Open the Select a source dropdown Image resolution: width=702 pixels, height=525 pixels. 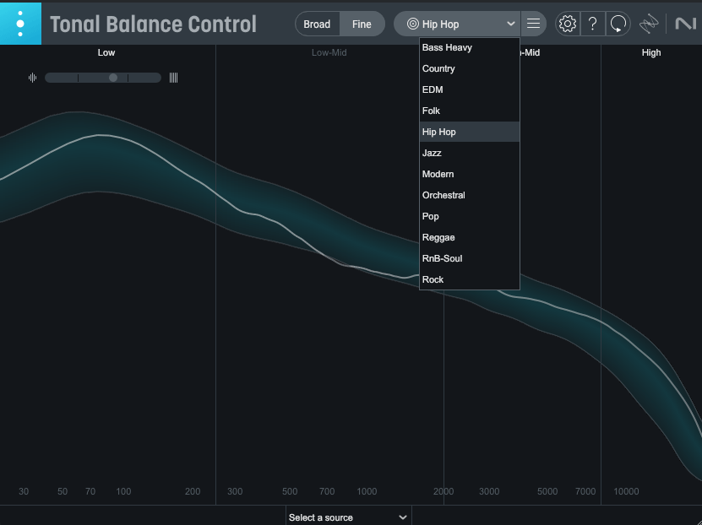[x=348, y=517]
